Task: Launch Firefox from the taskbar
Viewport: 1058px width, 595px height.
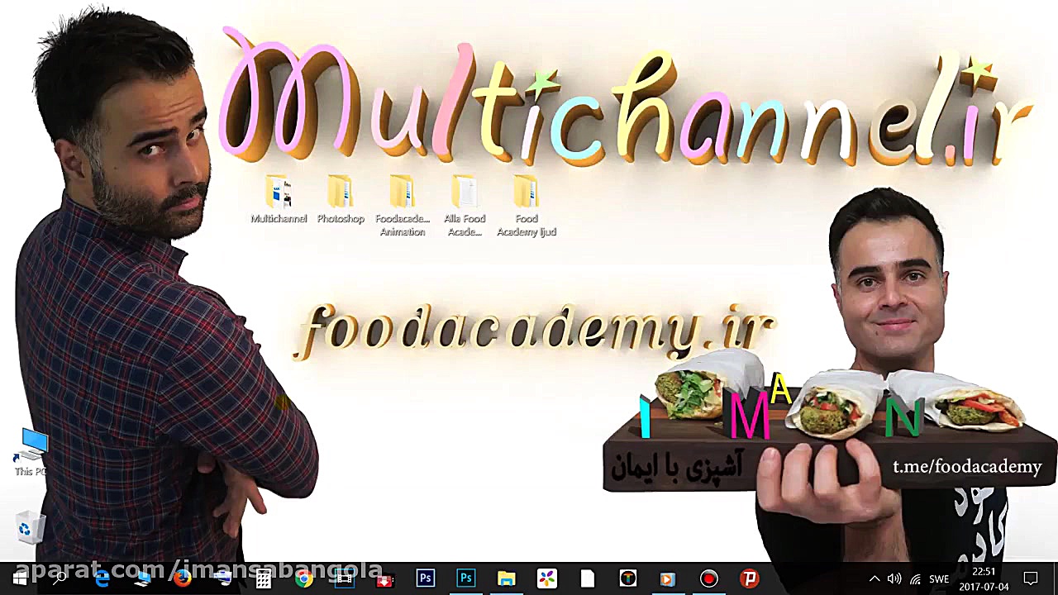Action: point(183,578)
